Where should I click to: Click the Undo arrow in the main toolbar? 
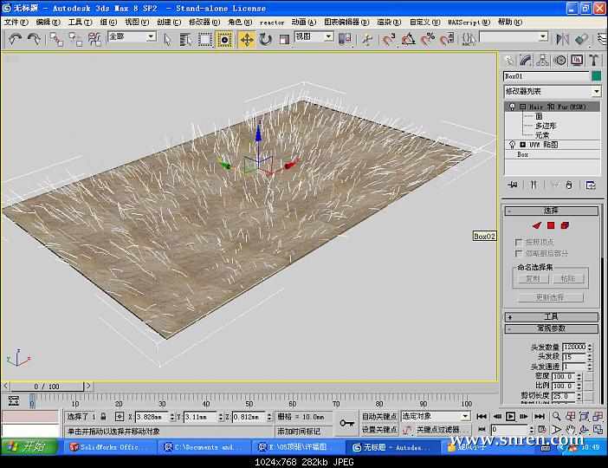tap(15, 39)
